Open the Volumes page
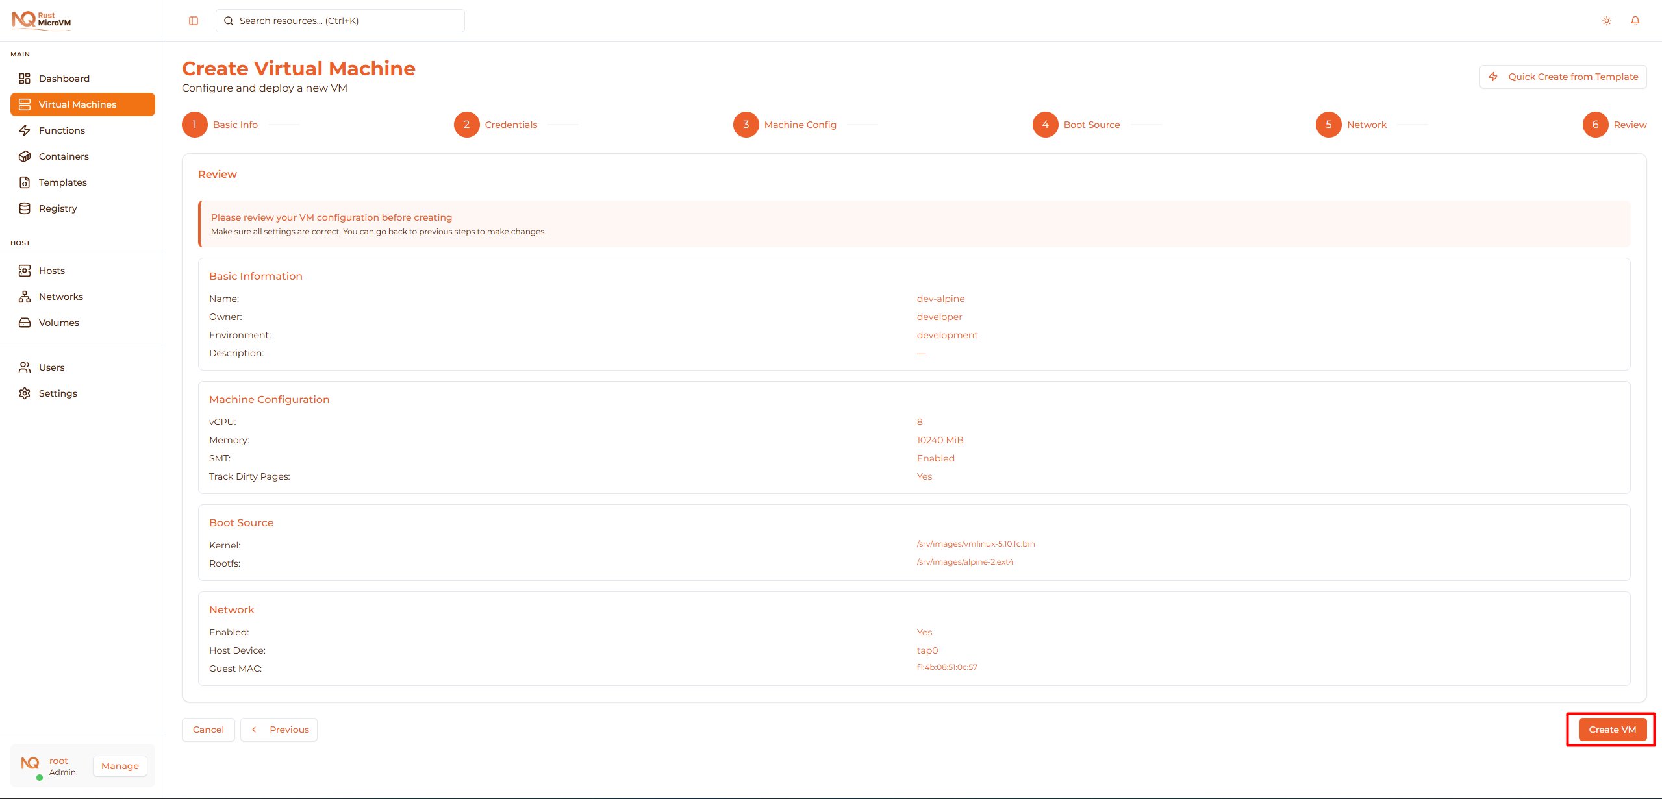The width and height of the screenshot is (1662, 799). click(58, 322)
